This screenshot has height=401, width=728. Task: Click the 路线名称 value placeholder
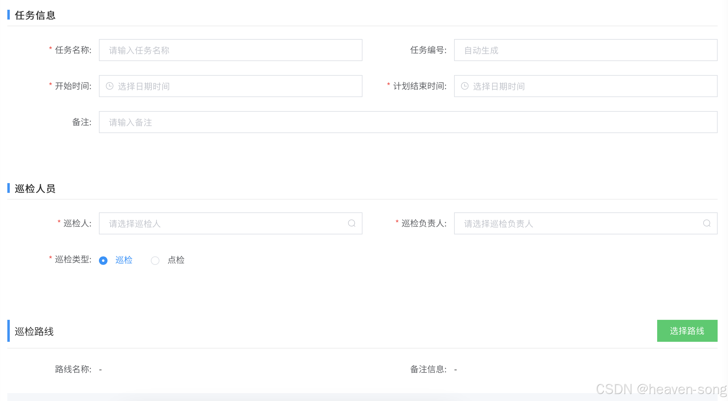point(100,370)
